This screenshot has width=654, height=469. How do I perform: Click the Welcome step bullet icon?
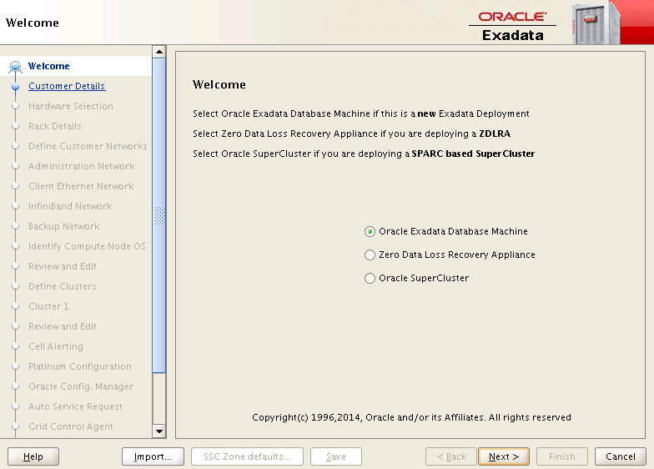tap(15, 67)
